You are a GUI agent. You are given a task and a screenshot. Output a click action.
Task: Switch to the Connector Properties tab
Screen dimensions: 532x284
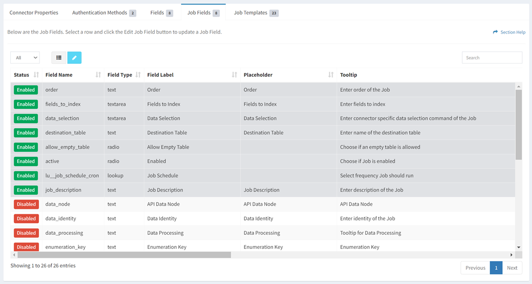pos(34,12)
